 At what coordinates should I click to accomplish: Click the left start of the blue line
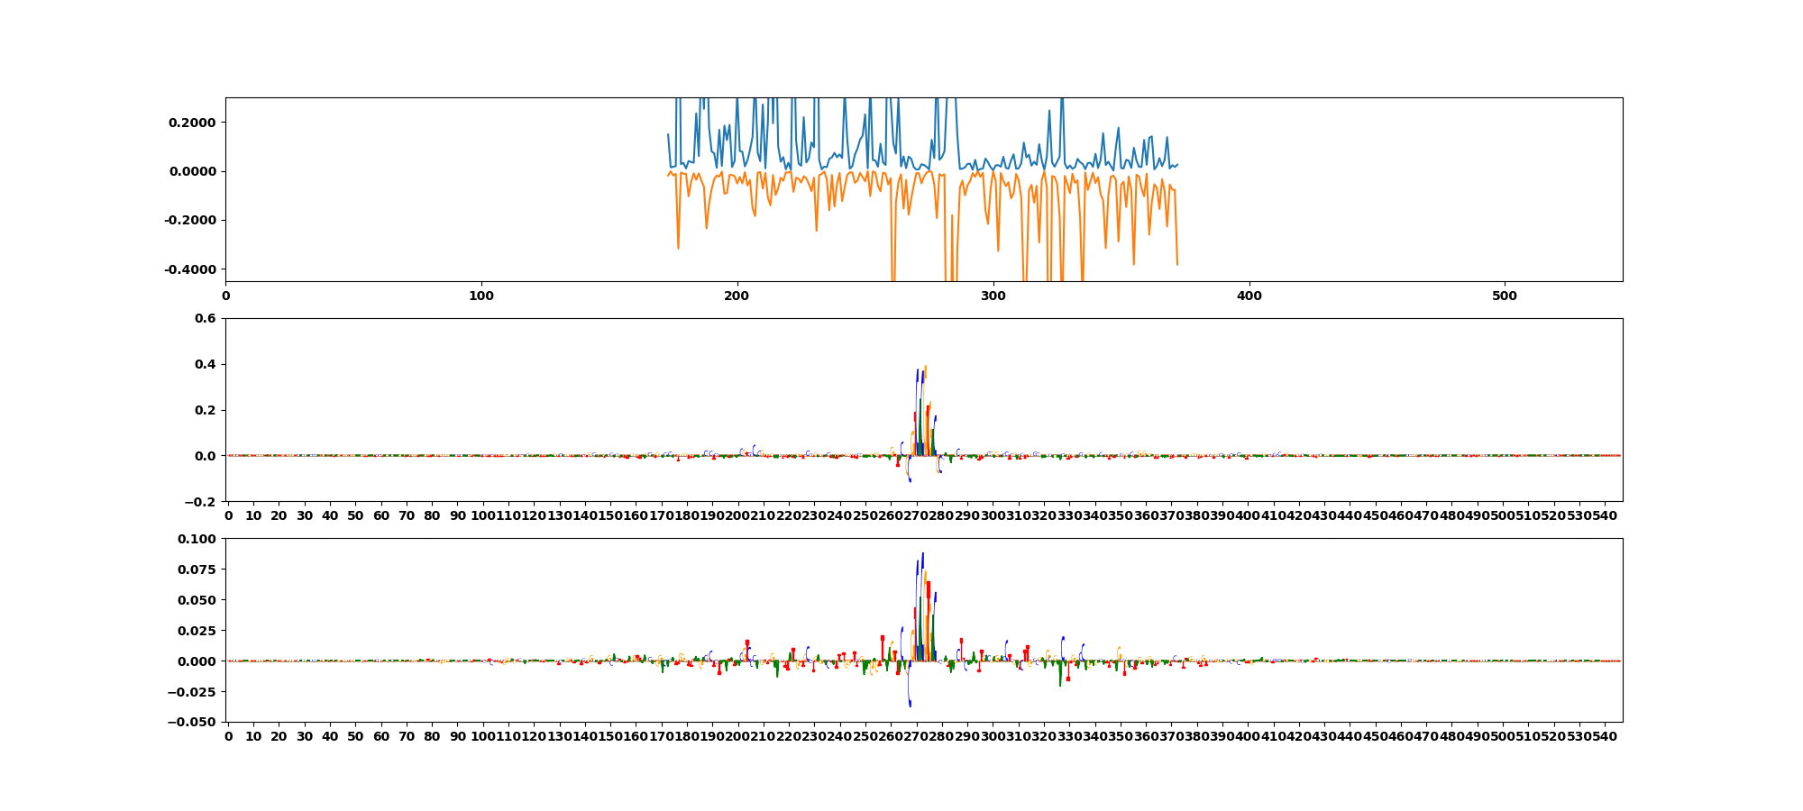668,134
